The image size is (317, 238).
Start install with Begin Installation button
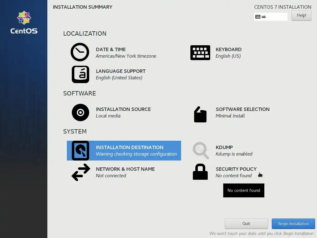(x=293, y=224)
